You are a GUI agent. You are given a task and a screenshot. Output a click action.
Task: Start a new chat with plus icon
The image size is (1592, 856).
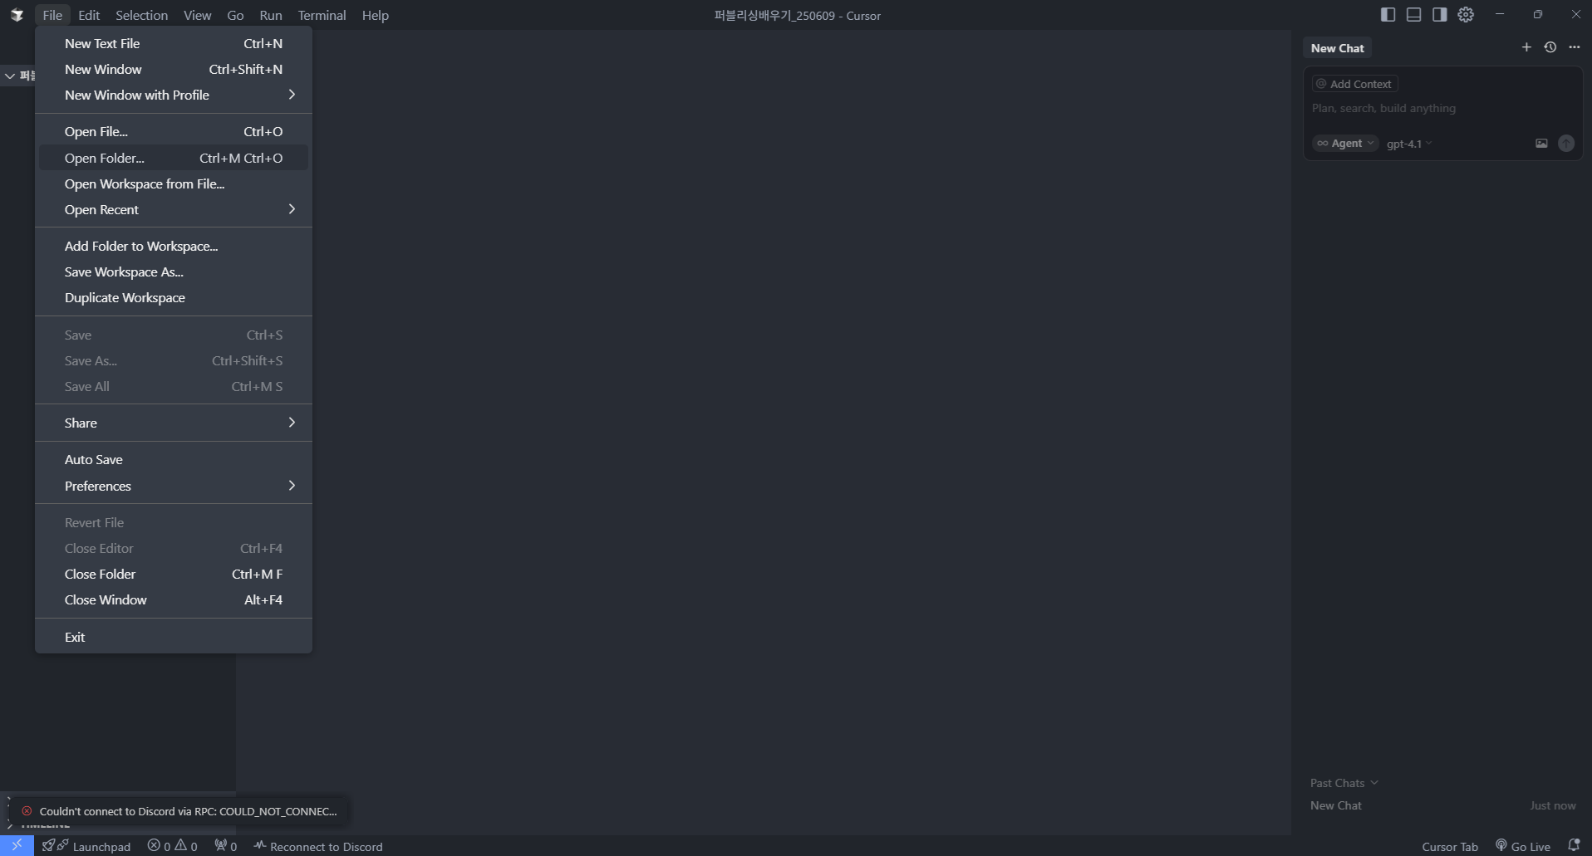pyautogui.click(x=1526, y=47)
